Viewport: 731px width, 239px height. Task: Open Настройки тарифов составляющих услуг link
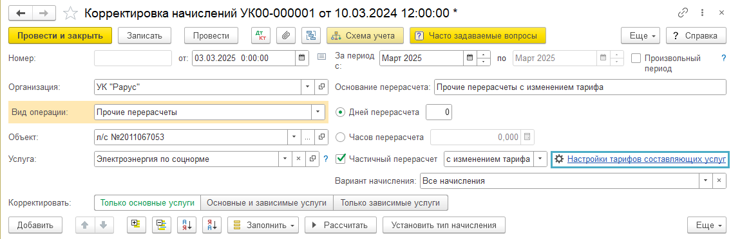(647, 159)
